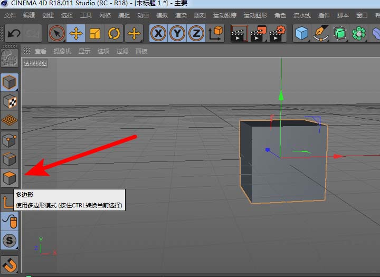
Task: Open the 捕捉 menu
Action: pyautogui.click(x=124, y=15)
